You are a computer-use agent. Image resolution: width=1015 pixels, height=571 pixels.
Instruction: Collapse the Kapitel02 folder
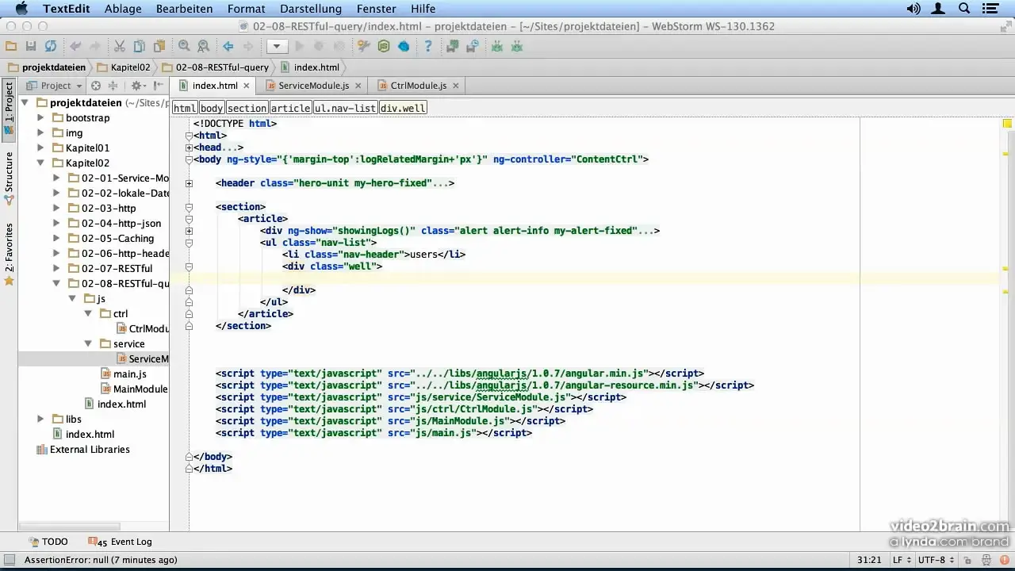(40, 163)
